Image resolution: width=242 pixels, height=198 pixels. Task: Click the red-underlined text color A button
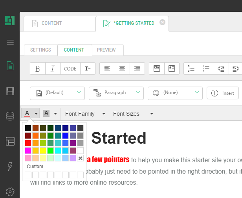click(27, 113)
